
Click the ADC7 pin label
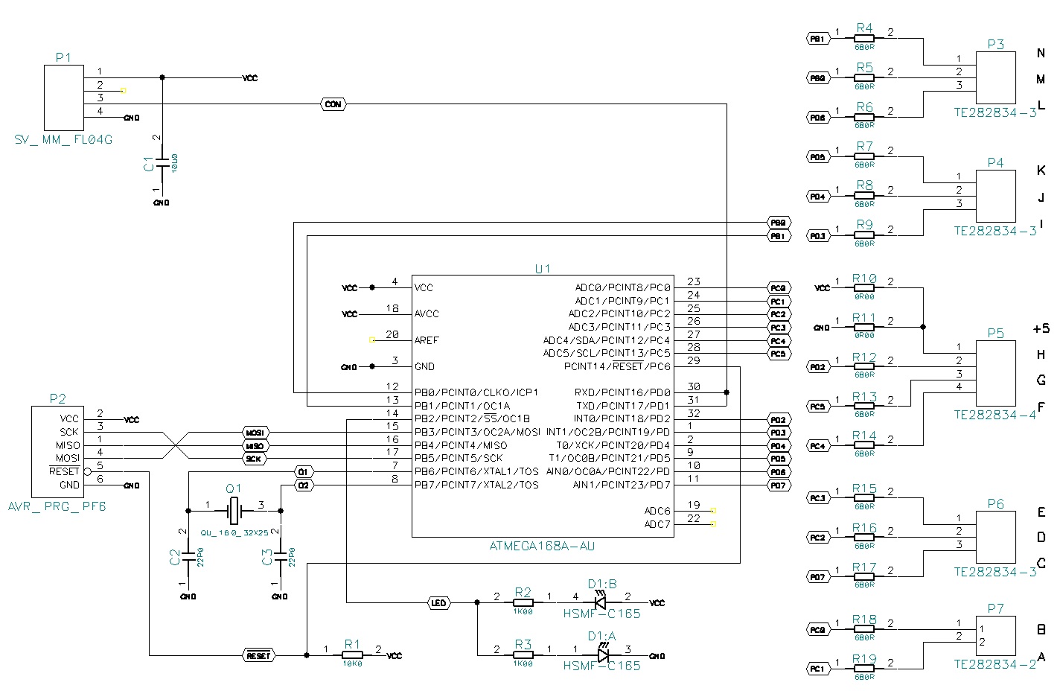click(657, 524)
